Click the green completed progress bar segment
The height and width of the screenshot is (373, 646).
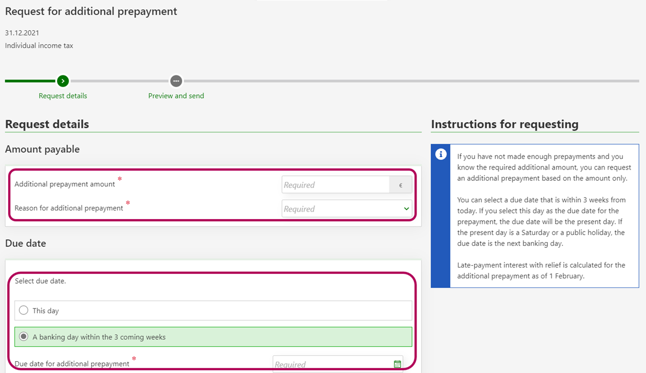(31, 81)
